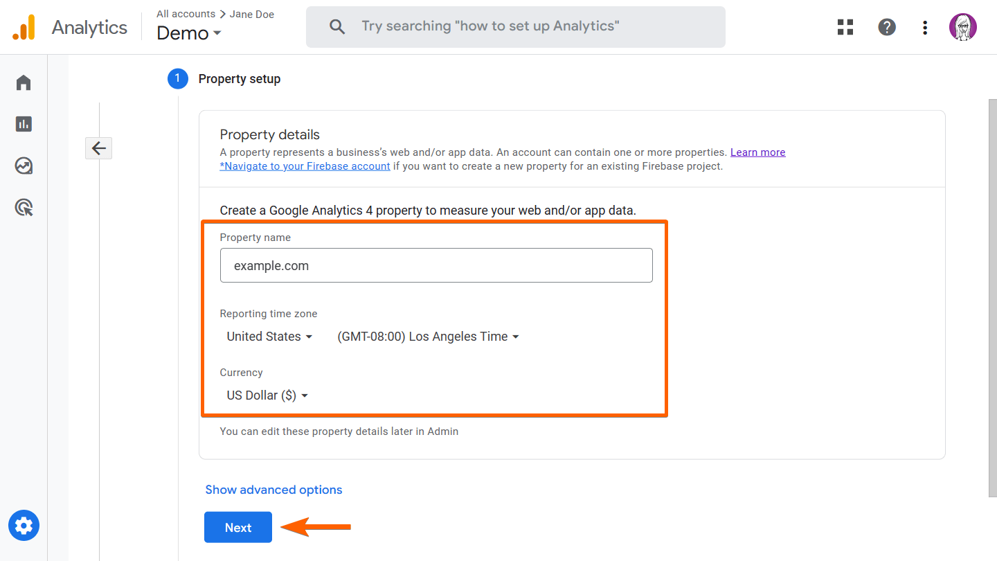Screen dimensions: 997x561
Task: Expand the Demo account selector dropdown
Action: pyautogui.click(x=189, y=33)
